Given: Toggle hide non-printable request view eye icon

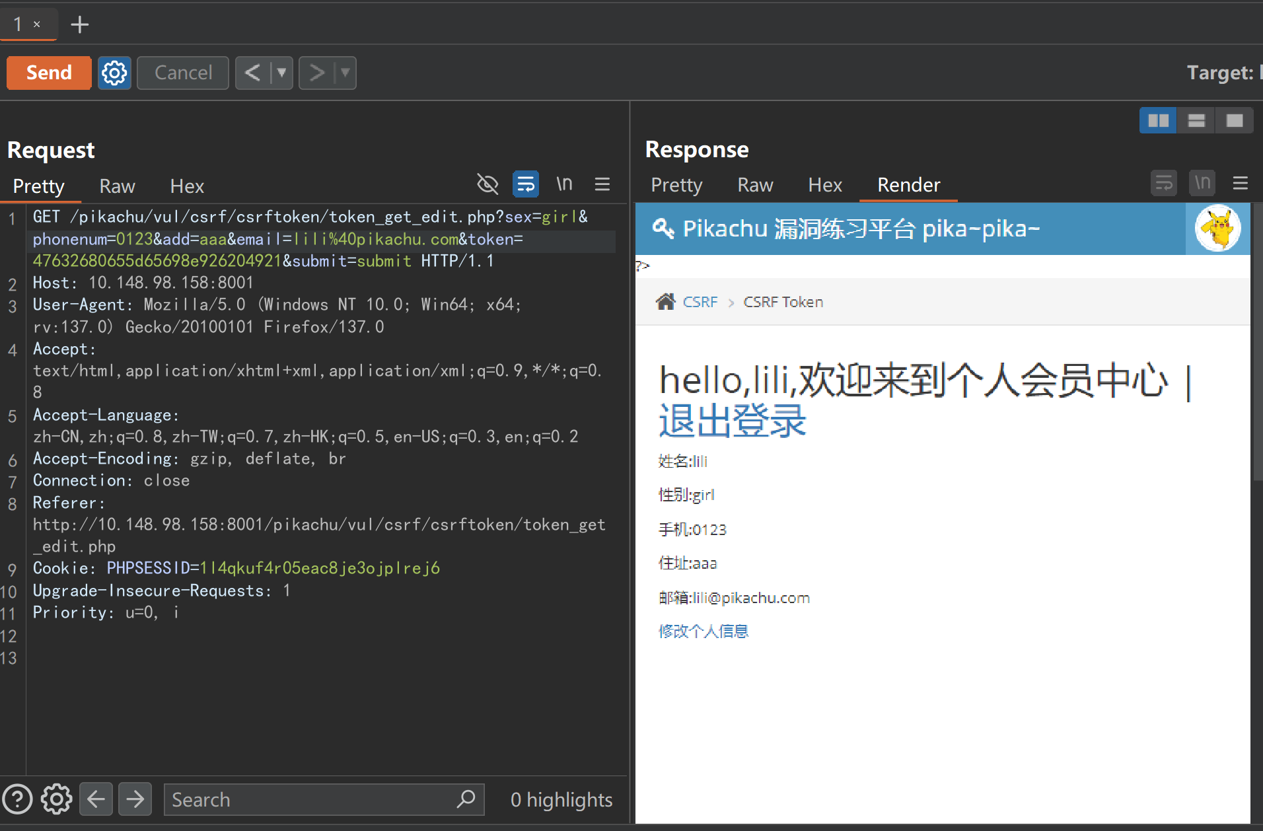Looking at the screenshot, I should click(487, 184).
